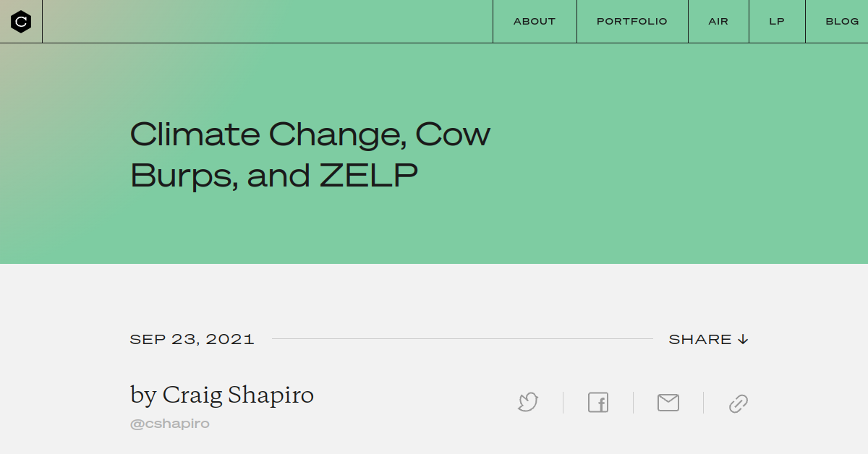
Task: Click the chain link icon
Action: coord(738,403)
